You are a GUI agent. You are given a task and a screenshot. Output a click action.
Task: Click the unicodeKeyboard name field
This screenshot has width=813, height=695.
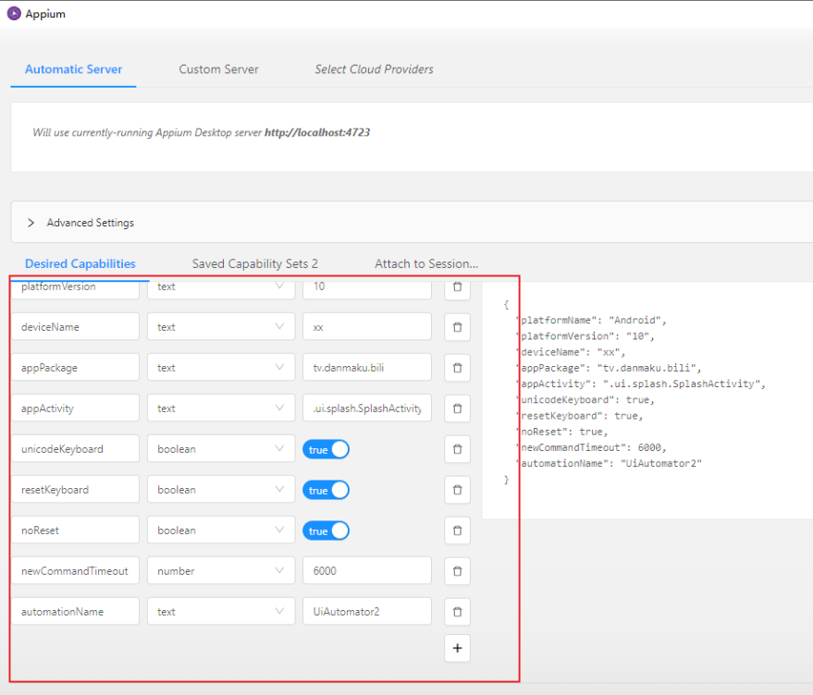(x=76, y=449)
